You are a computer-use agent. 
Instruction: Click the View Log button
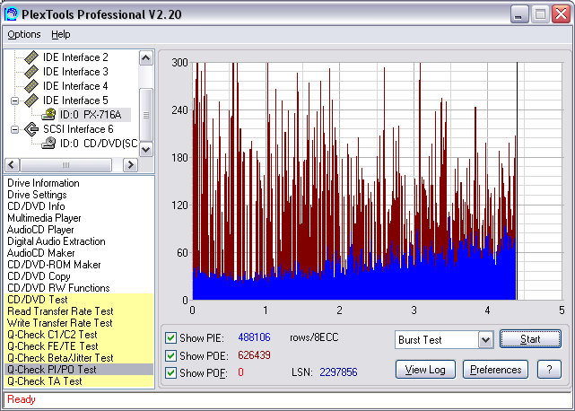click(x=425, y=370)
